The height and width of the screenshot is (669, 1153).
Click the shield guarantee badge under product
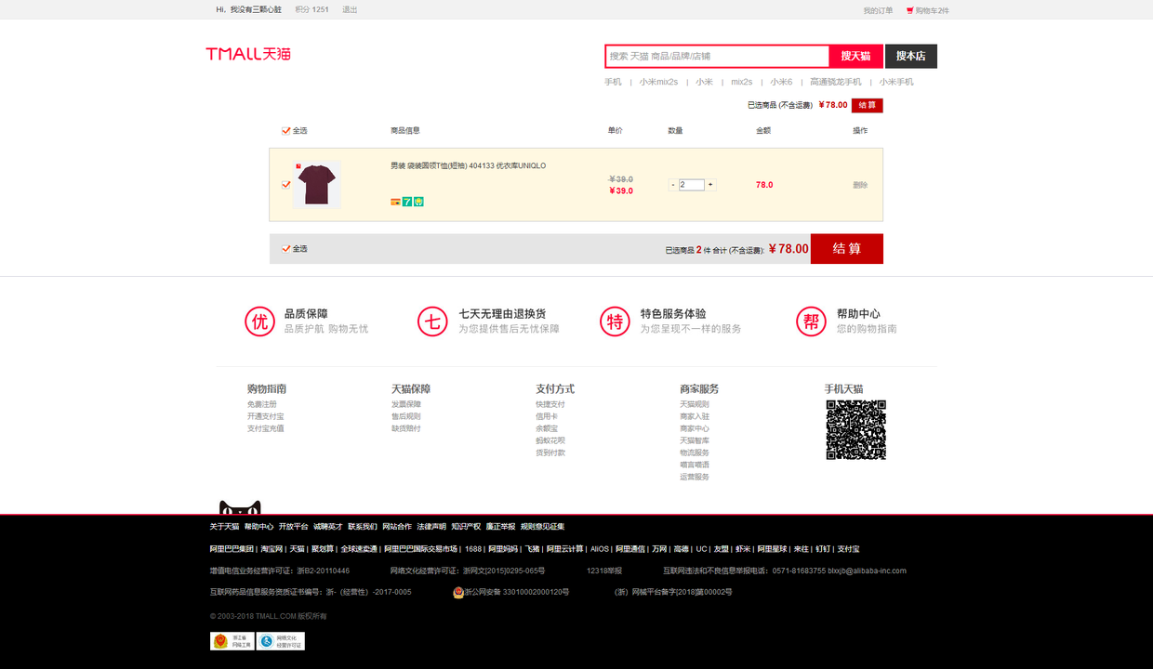pos(418,202)
